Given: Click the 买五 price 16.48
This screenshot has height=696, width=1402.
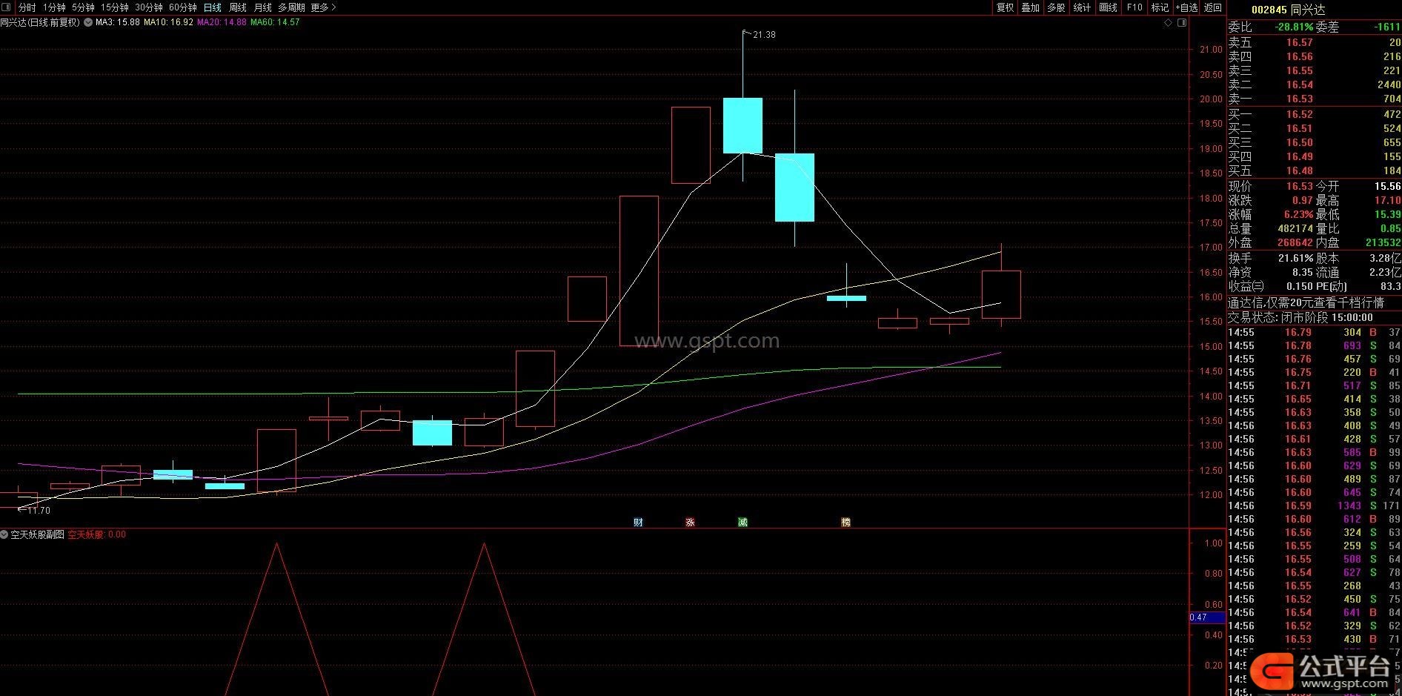Looking at the screenshot, I should pos(1299,170).
